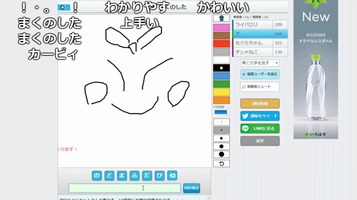Screen dimensions: 357x200
Task: Select the brown color swatch
Action: click(x=221, y=36)
